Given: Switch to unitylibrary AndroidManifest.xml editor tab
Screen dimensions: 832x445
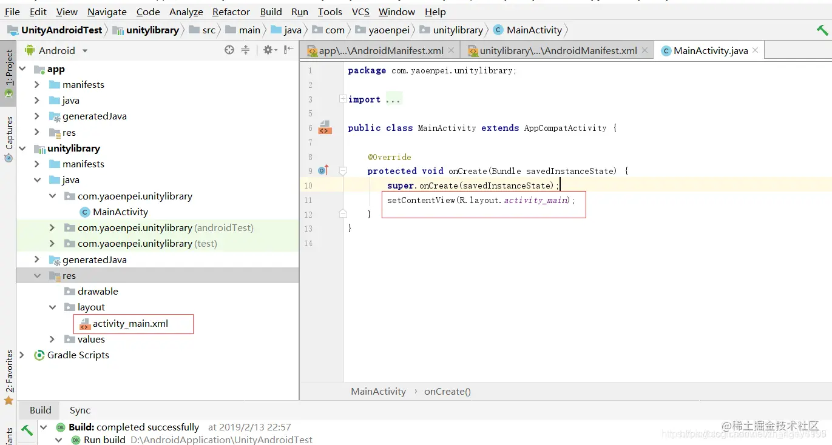Looking at the screenshot, I should coord(557,50).
